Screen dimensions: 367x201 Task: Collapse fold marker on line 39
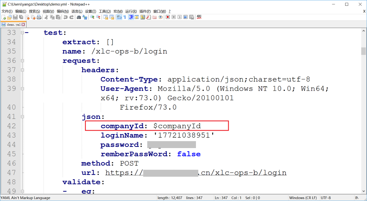22,88
